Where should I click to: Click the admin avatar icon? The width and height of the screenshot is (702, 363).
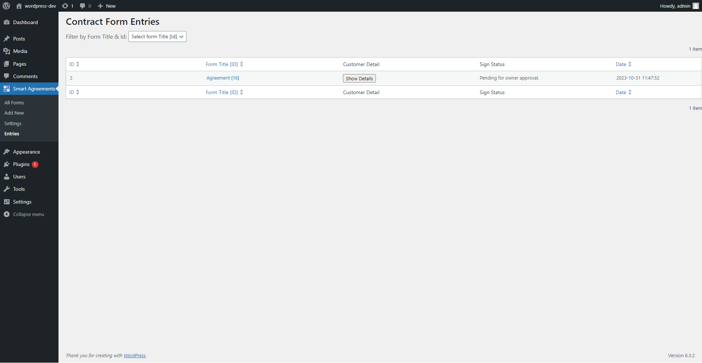(x=695, y=6)
